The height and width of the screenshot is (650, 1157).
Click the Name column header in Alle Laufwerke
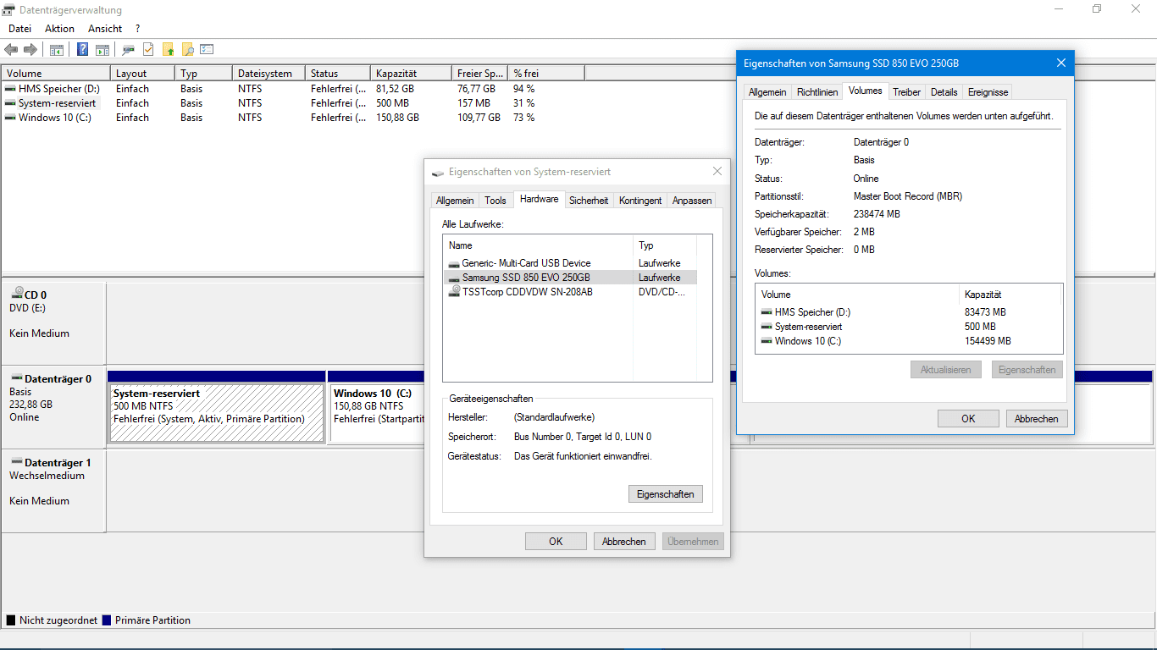point(538,245)
